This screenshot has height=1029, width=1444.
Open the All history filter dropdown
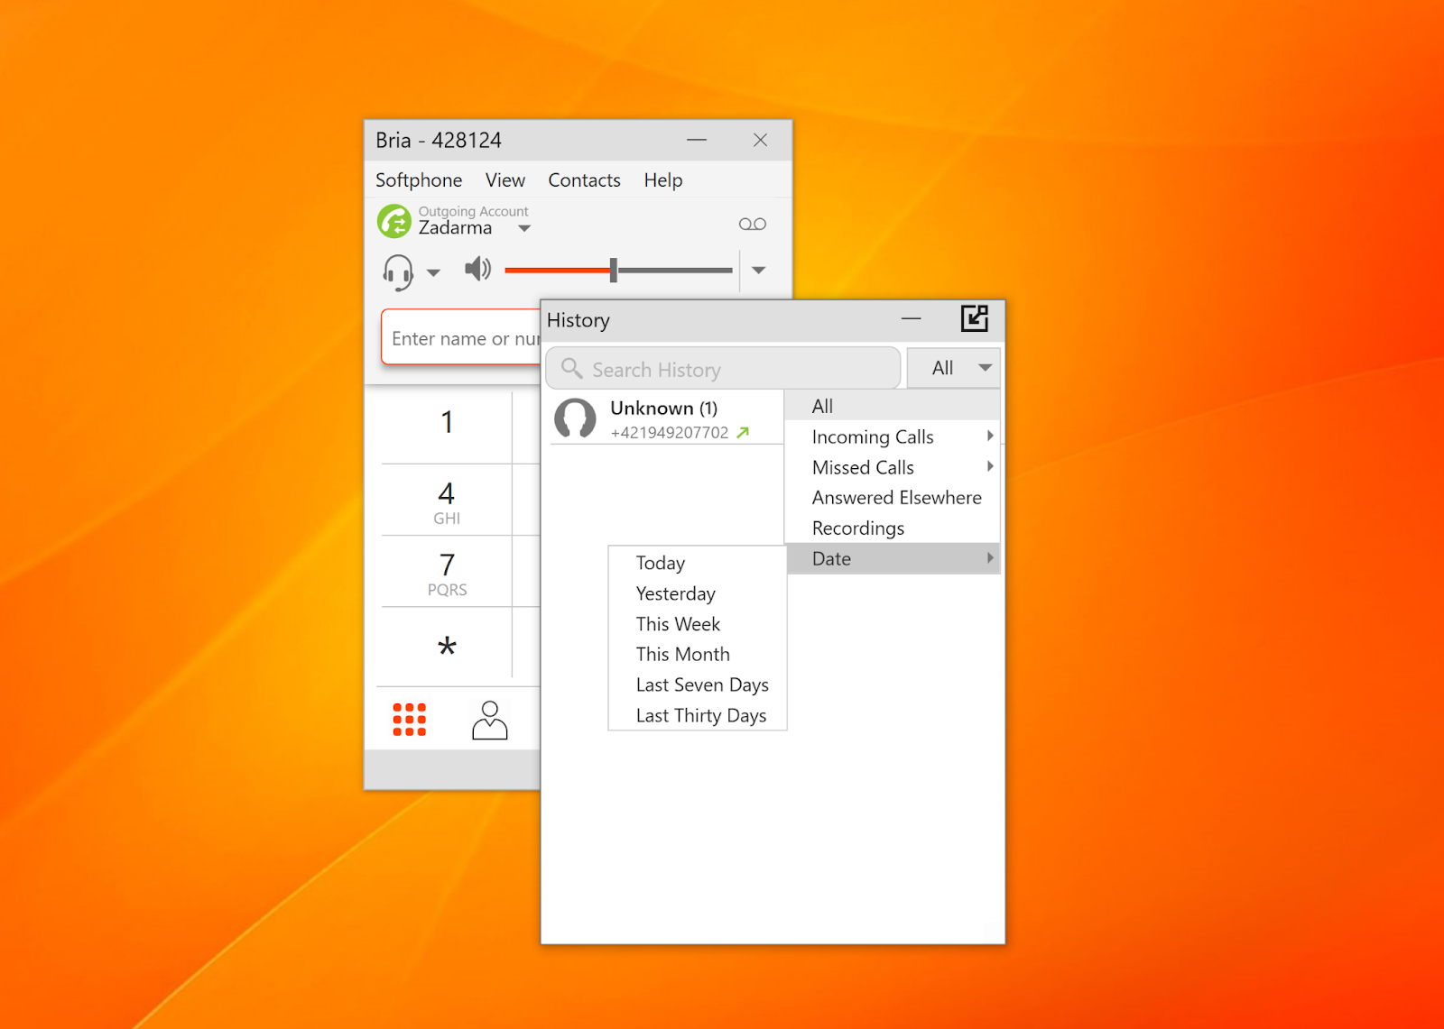coord(954,368)
